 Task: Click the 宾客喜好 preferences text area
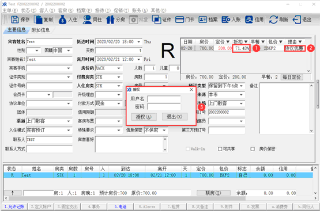[131, 144]
